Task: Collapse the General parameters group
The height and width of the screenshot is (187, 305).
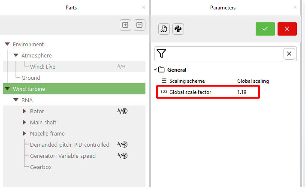Action: [156, 69]
